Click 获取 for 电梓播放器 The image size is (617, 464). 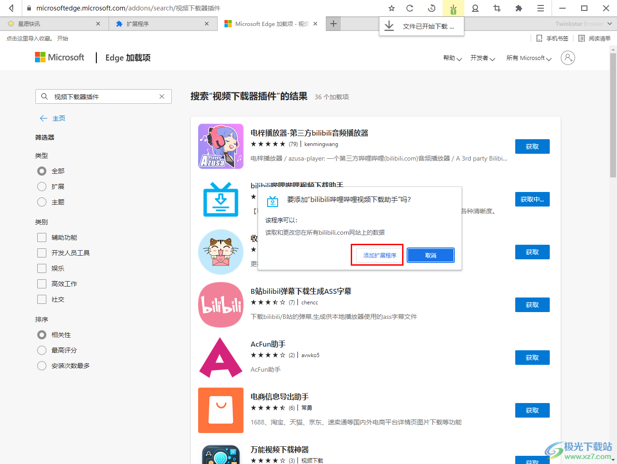coord(532,146)
